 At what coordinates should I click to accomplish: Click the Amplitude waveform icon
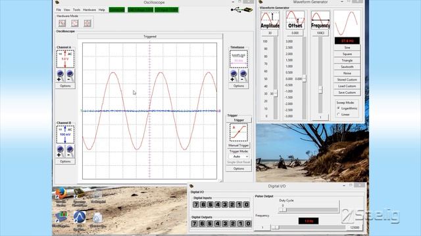[x=270, y=20]
